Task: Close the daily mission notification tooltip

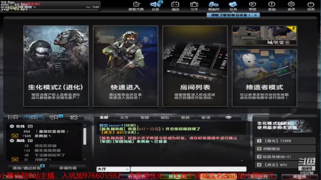Action: [x=255, y=15]
